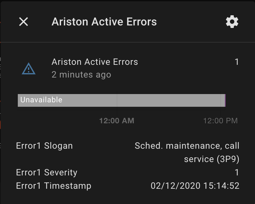Viewport: 255px width, 204px height.
Task: Click the 12:00 PM axis label
Action: [221, 121]
